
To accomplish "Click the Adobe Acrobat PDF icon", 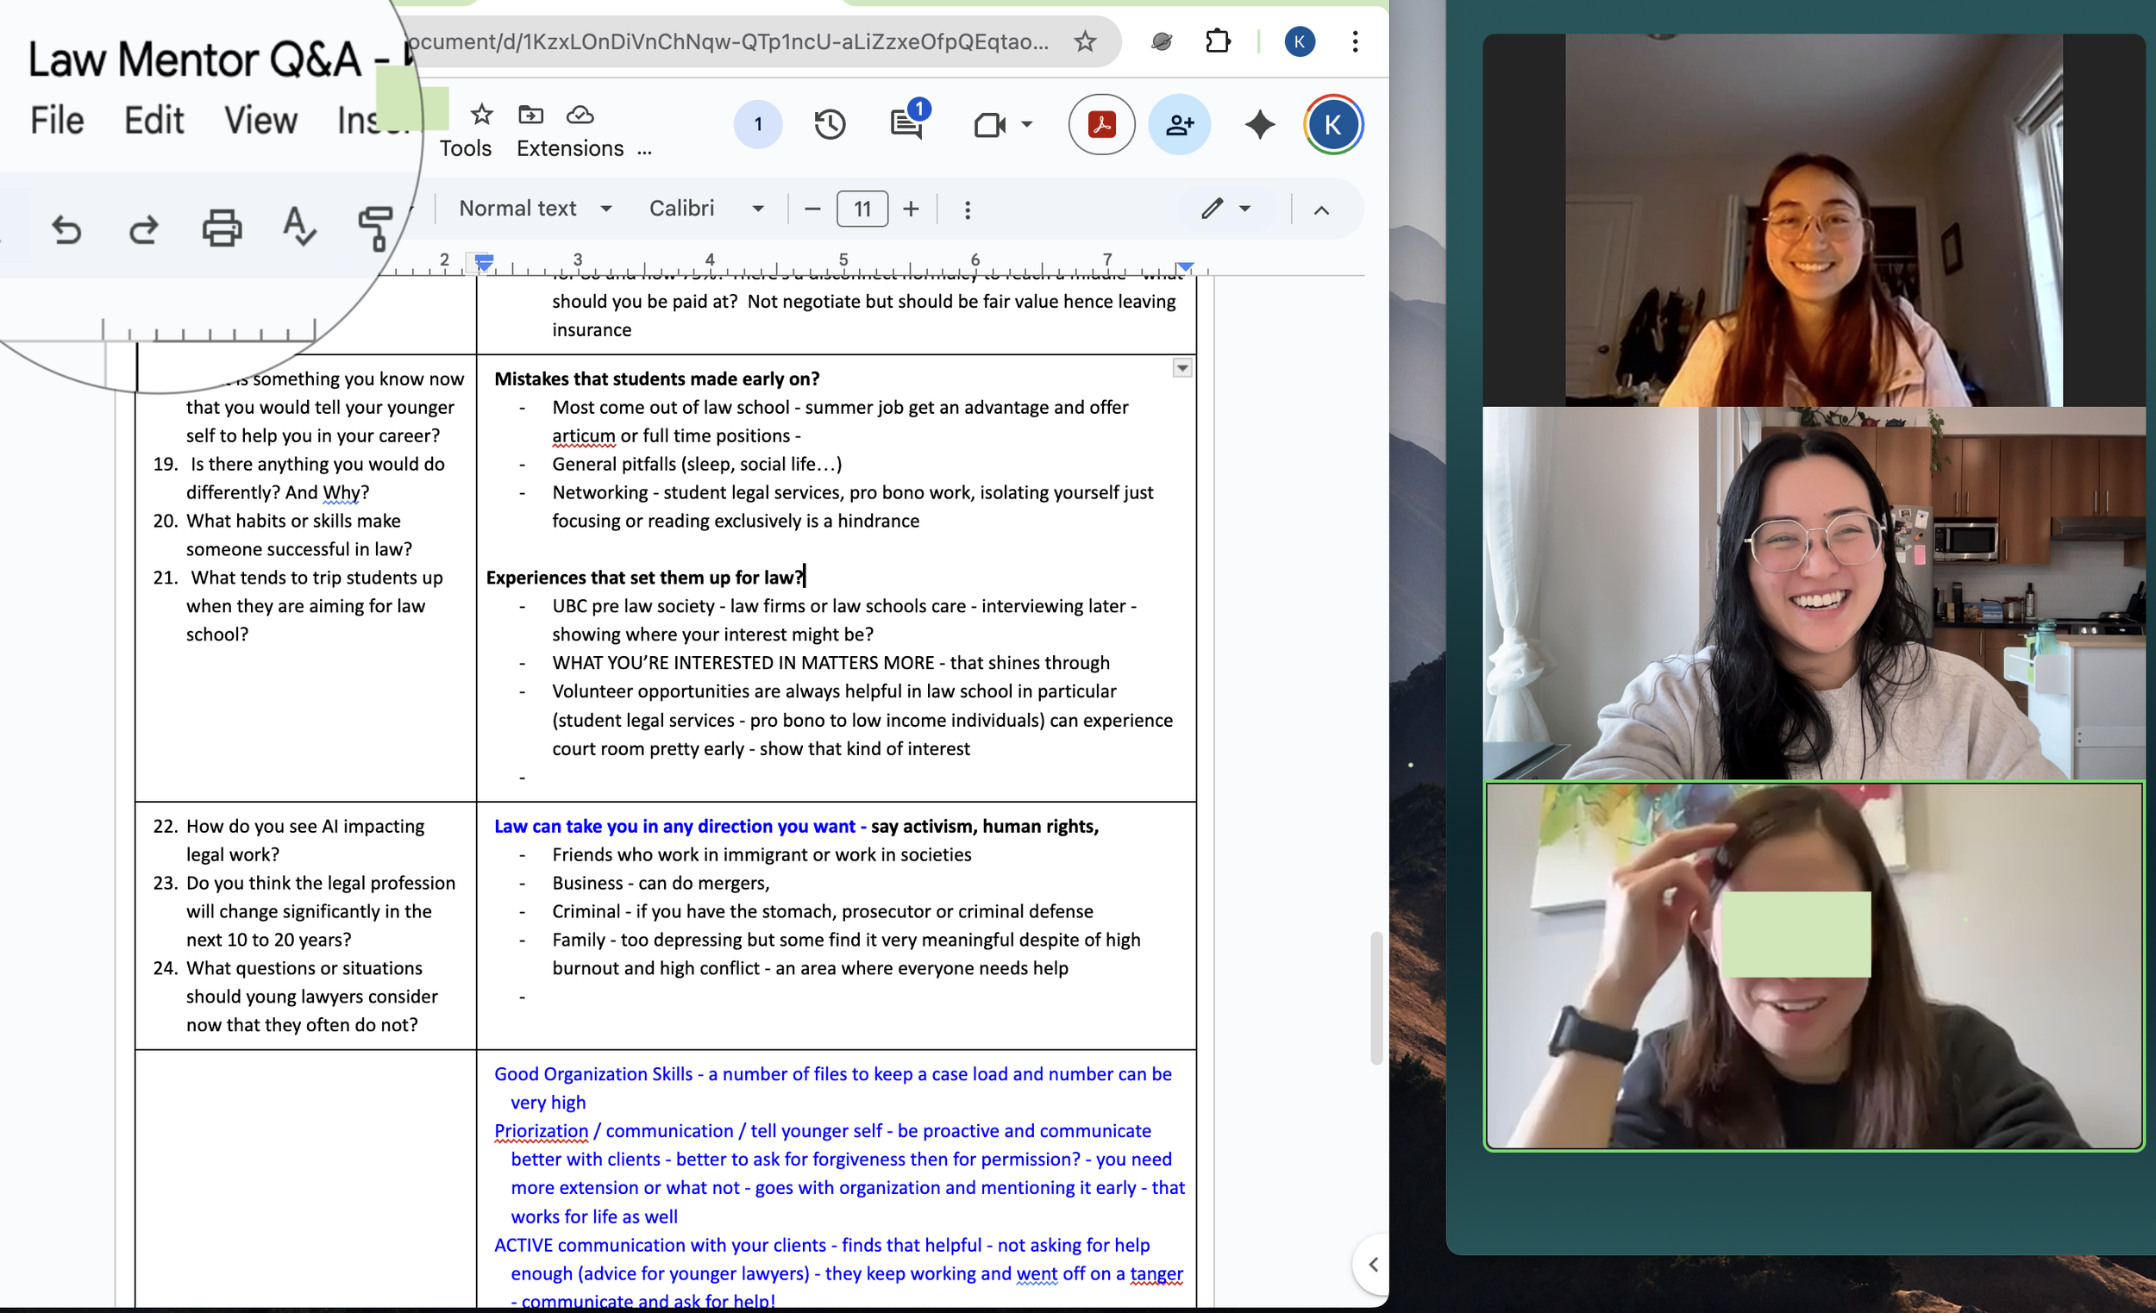I will (x=1101, y=124).
